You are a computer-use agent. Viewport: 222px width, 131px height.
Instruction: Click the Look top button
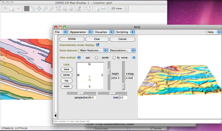tap(66, 80)
